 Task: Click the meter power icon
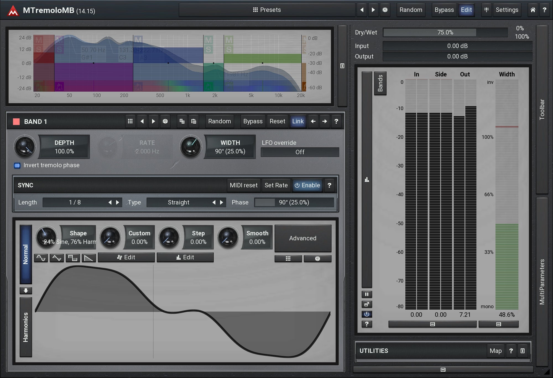[x=367, y=314]
